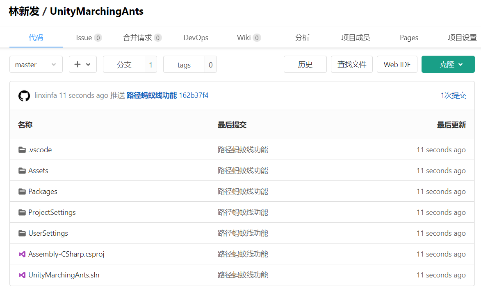
Task: Open the UserSettings folder
Action: 48,233
